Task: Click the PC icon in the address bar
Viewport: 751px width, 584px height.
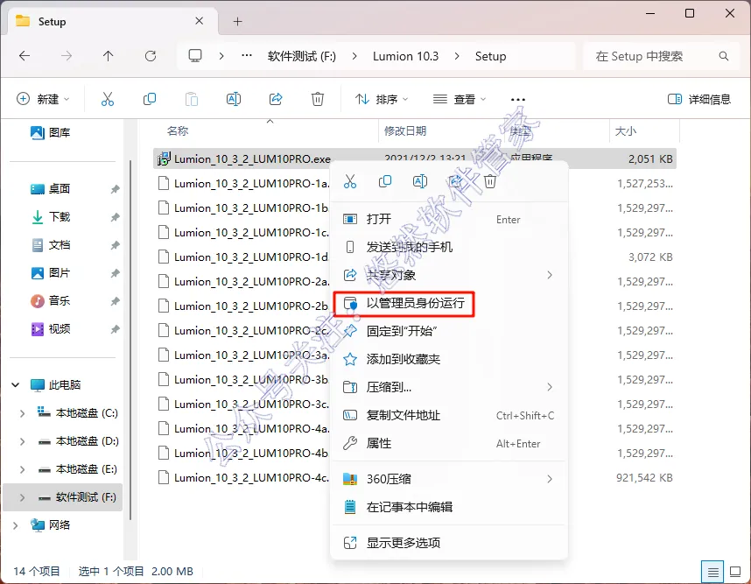Action: pyautogui.click(x=195, y=56)
